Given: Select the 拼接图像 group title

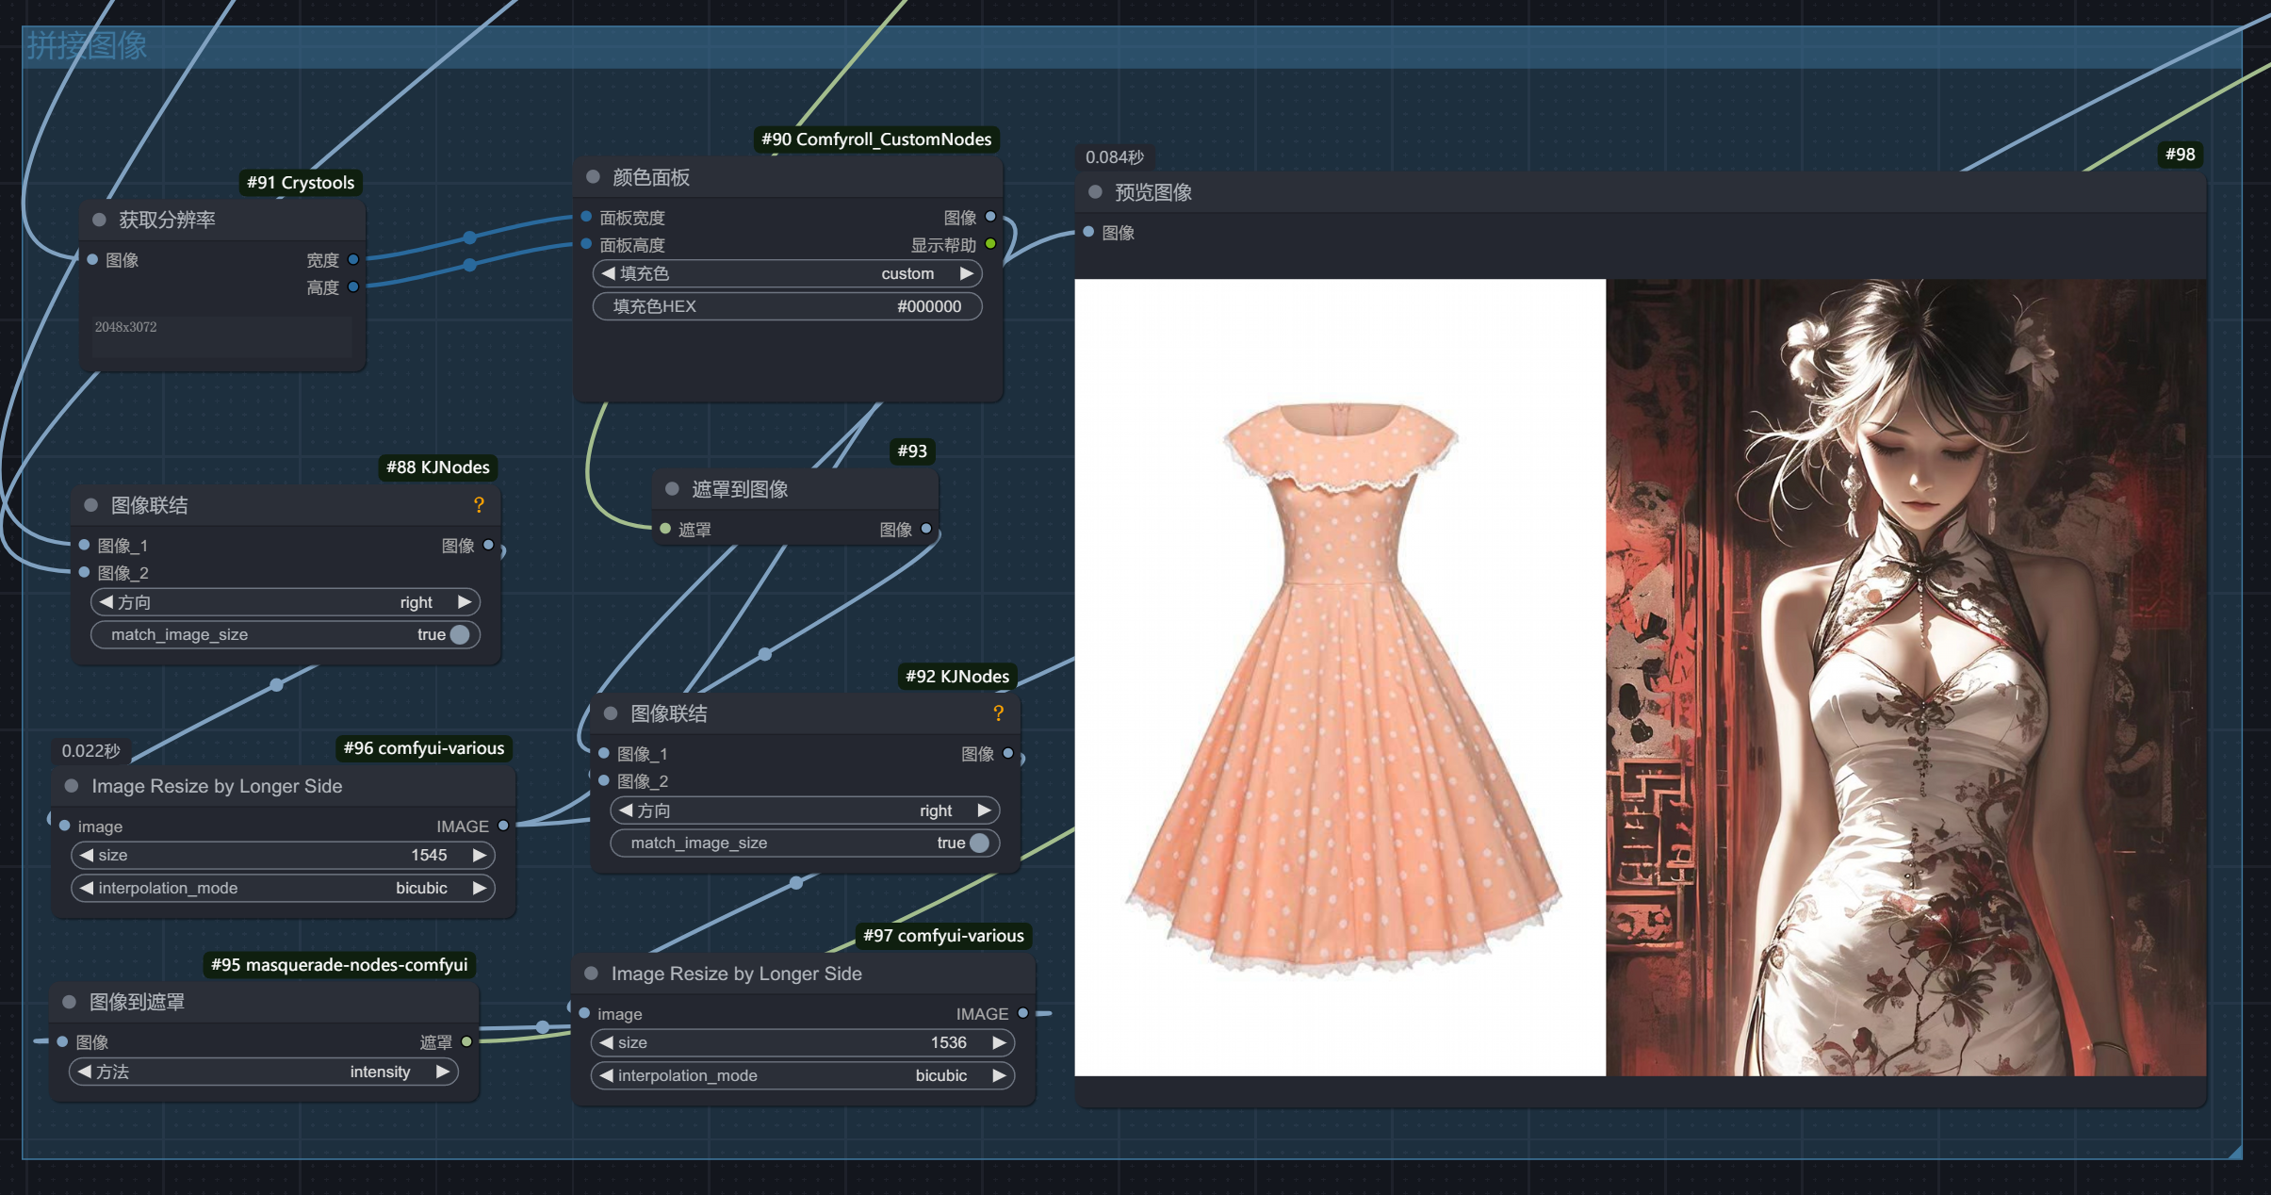Looking at the screenshot, I should (x=87, y=45).
